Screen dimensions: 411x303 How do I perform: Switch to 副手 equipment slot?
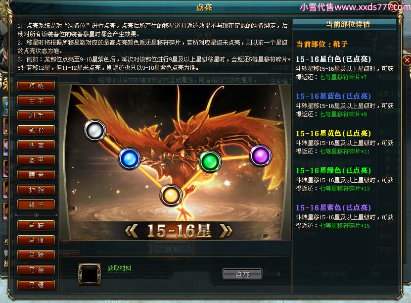(36, 115)
